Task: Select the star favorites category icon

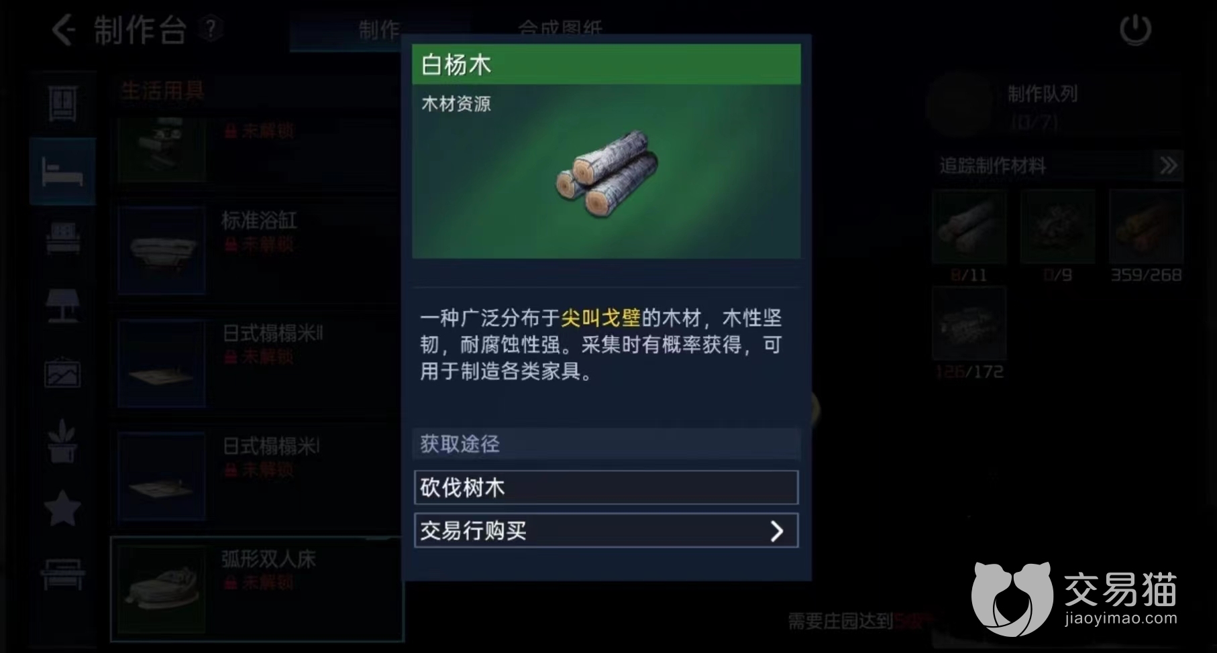Action: (62, 508)
